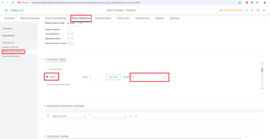Open the ISE settings gear icon
Image resolution: width=270 pixels, height=139 pixels.
(264, 10)
